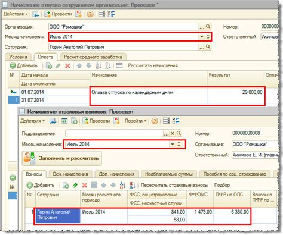Open help icon in insurance window toolbar
283x235 pixels.
click(155, 121)
